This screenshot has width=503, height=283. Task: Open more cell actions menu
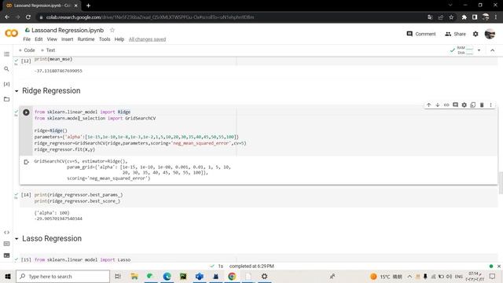click(x=490, y=105)
